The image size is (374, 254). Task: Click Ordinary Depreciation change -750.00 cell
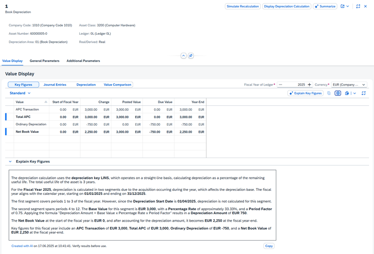point(96,124)
